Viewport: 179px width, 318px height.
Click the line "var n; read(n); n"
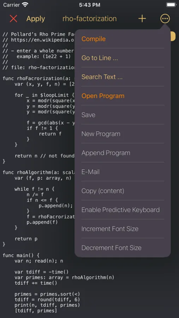[39, 261]
